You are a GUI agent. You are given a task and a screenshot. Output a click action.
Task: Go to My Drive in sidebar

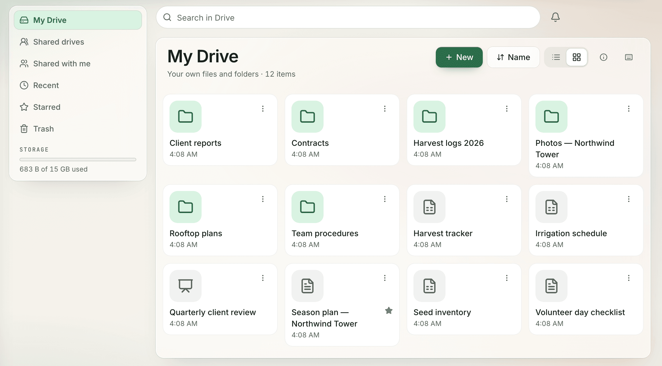78,20
